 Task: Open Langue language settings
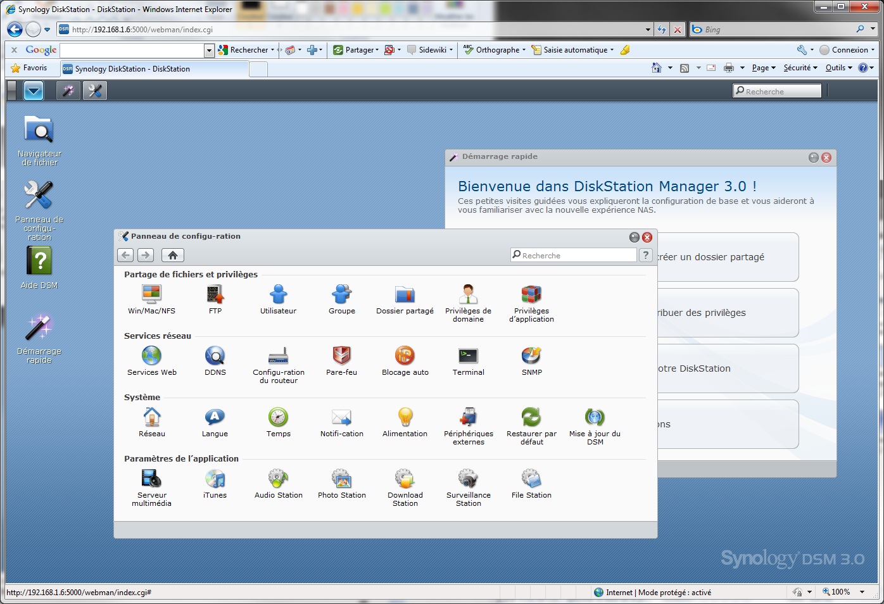tap(215, 422)
